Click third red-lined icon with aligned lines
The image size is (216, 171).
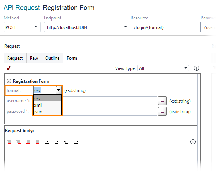28,142
